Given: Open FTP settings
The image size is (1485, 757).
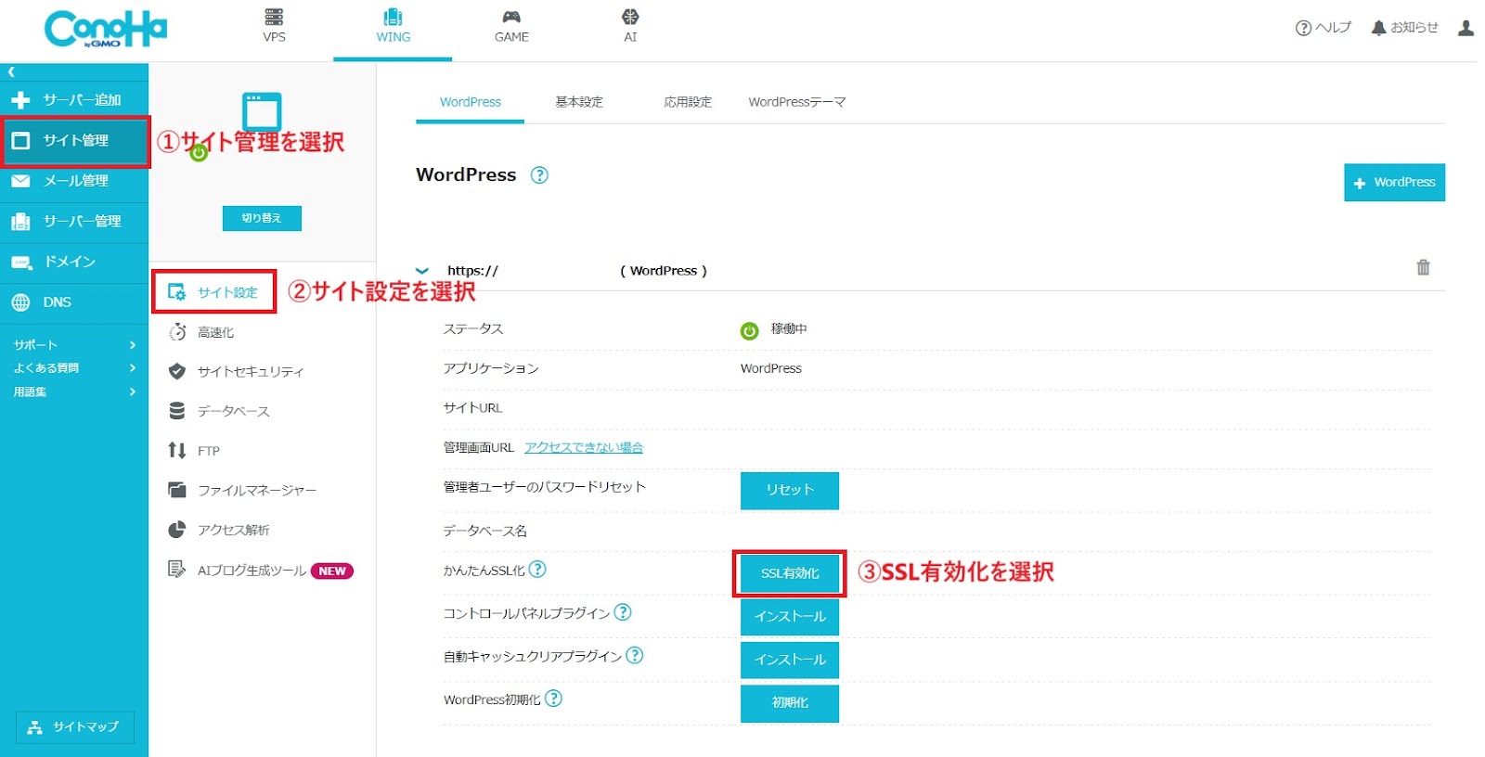Looking at the screenshot, I should pyautogui.click(x=194, y=451).
